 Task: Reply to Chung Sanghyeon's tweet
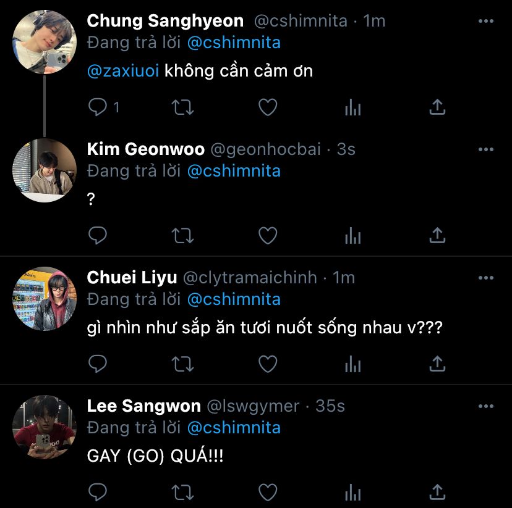click(x=98, y=107)
